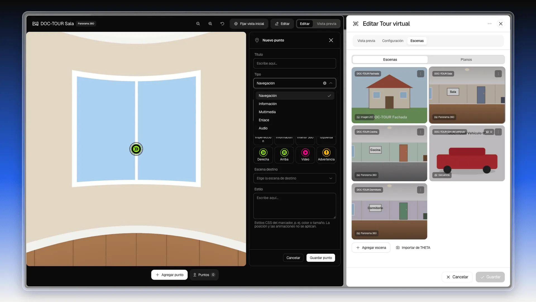Open the Escena destino dropdown
This screenshot has width=536, height=302.
coord(295,178)
